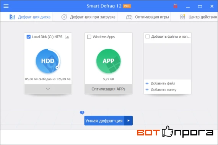
Task: Start Умная дефраг-ция button
Action: coord(104,121)
